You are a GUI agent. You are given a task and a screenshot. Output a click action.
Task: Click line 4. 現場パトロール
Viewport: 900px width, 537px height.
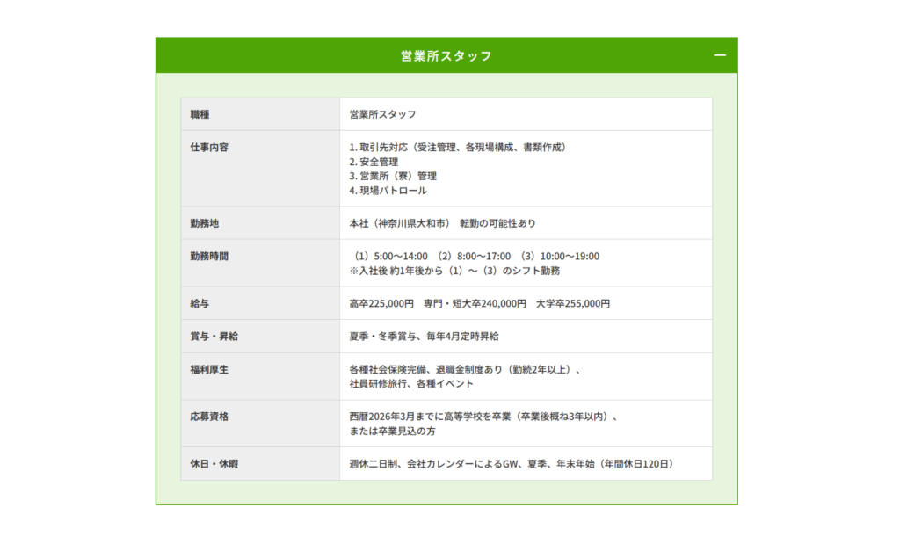coord(388,191)
